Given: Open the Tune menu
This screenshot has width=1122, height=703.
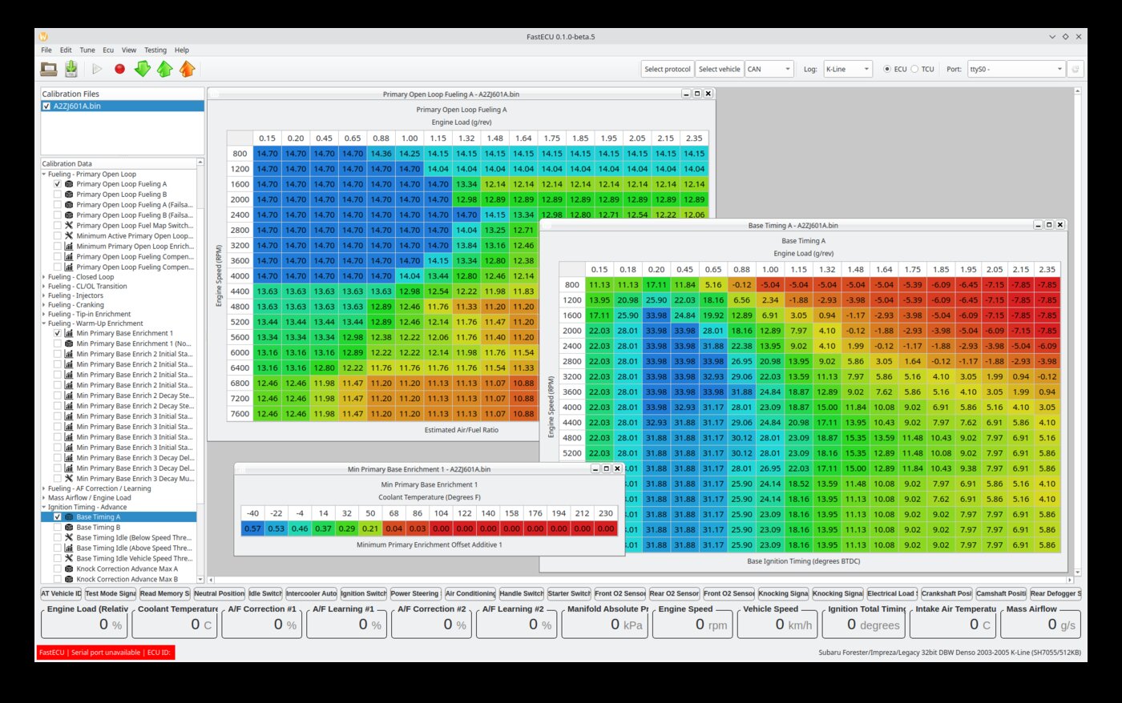Looking at the screenshot, I should (87, 50).
